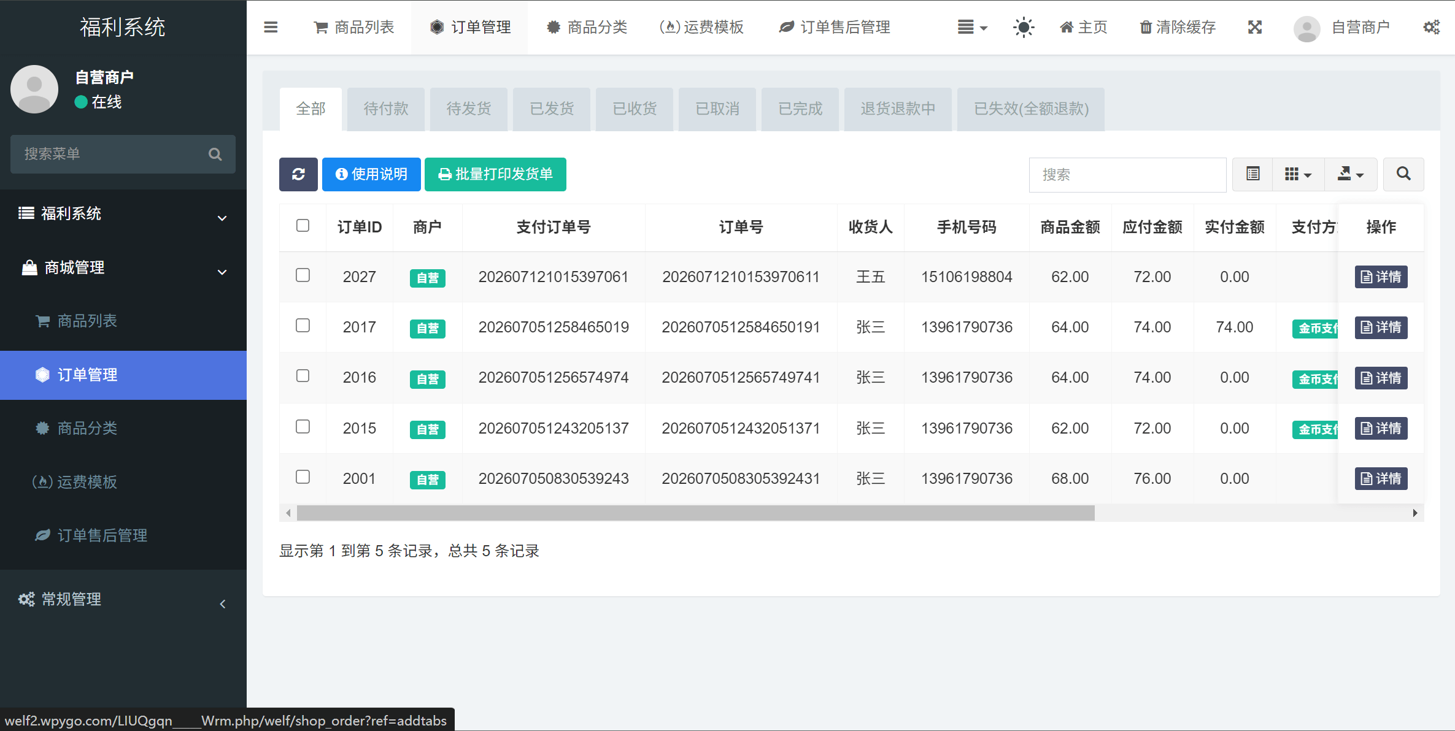Open the settings gears icon at top right
The height and width of the screenshot is (731, 1455).
1432,27
